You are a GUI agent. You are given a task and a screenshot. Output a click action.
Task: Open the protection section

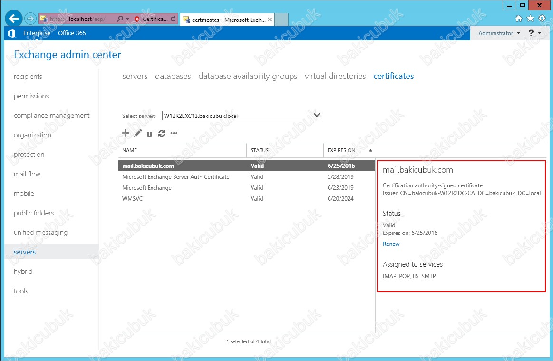(x=29, y=155)
